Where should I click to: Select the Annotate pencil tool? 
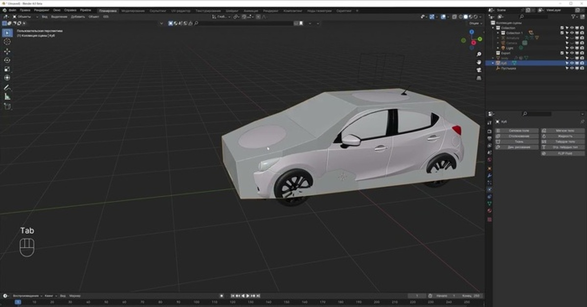(7, 88)
